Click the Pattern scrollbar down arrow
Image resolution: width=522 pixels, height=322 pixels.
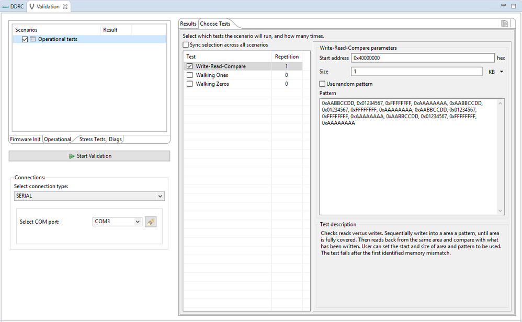point(500,211)
